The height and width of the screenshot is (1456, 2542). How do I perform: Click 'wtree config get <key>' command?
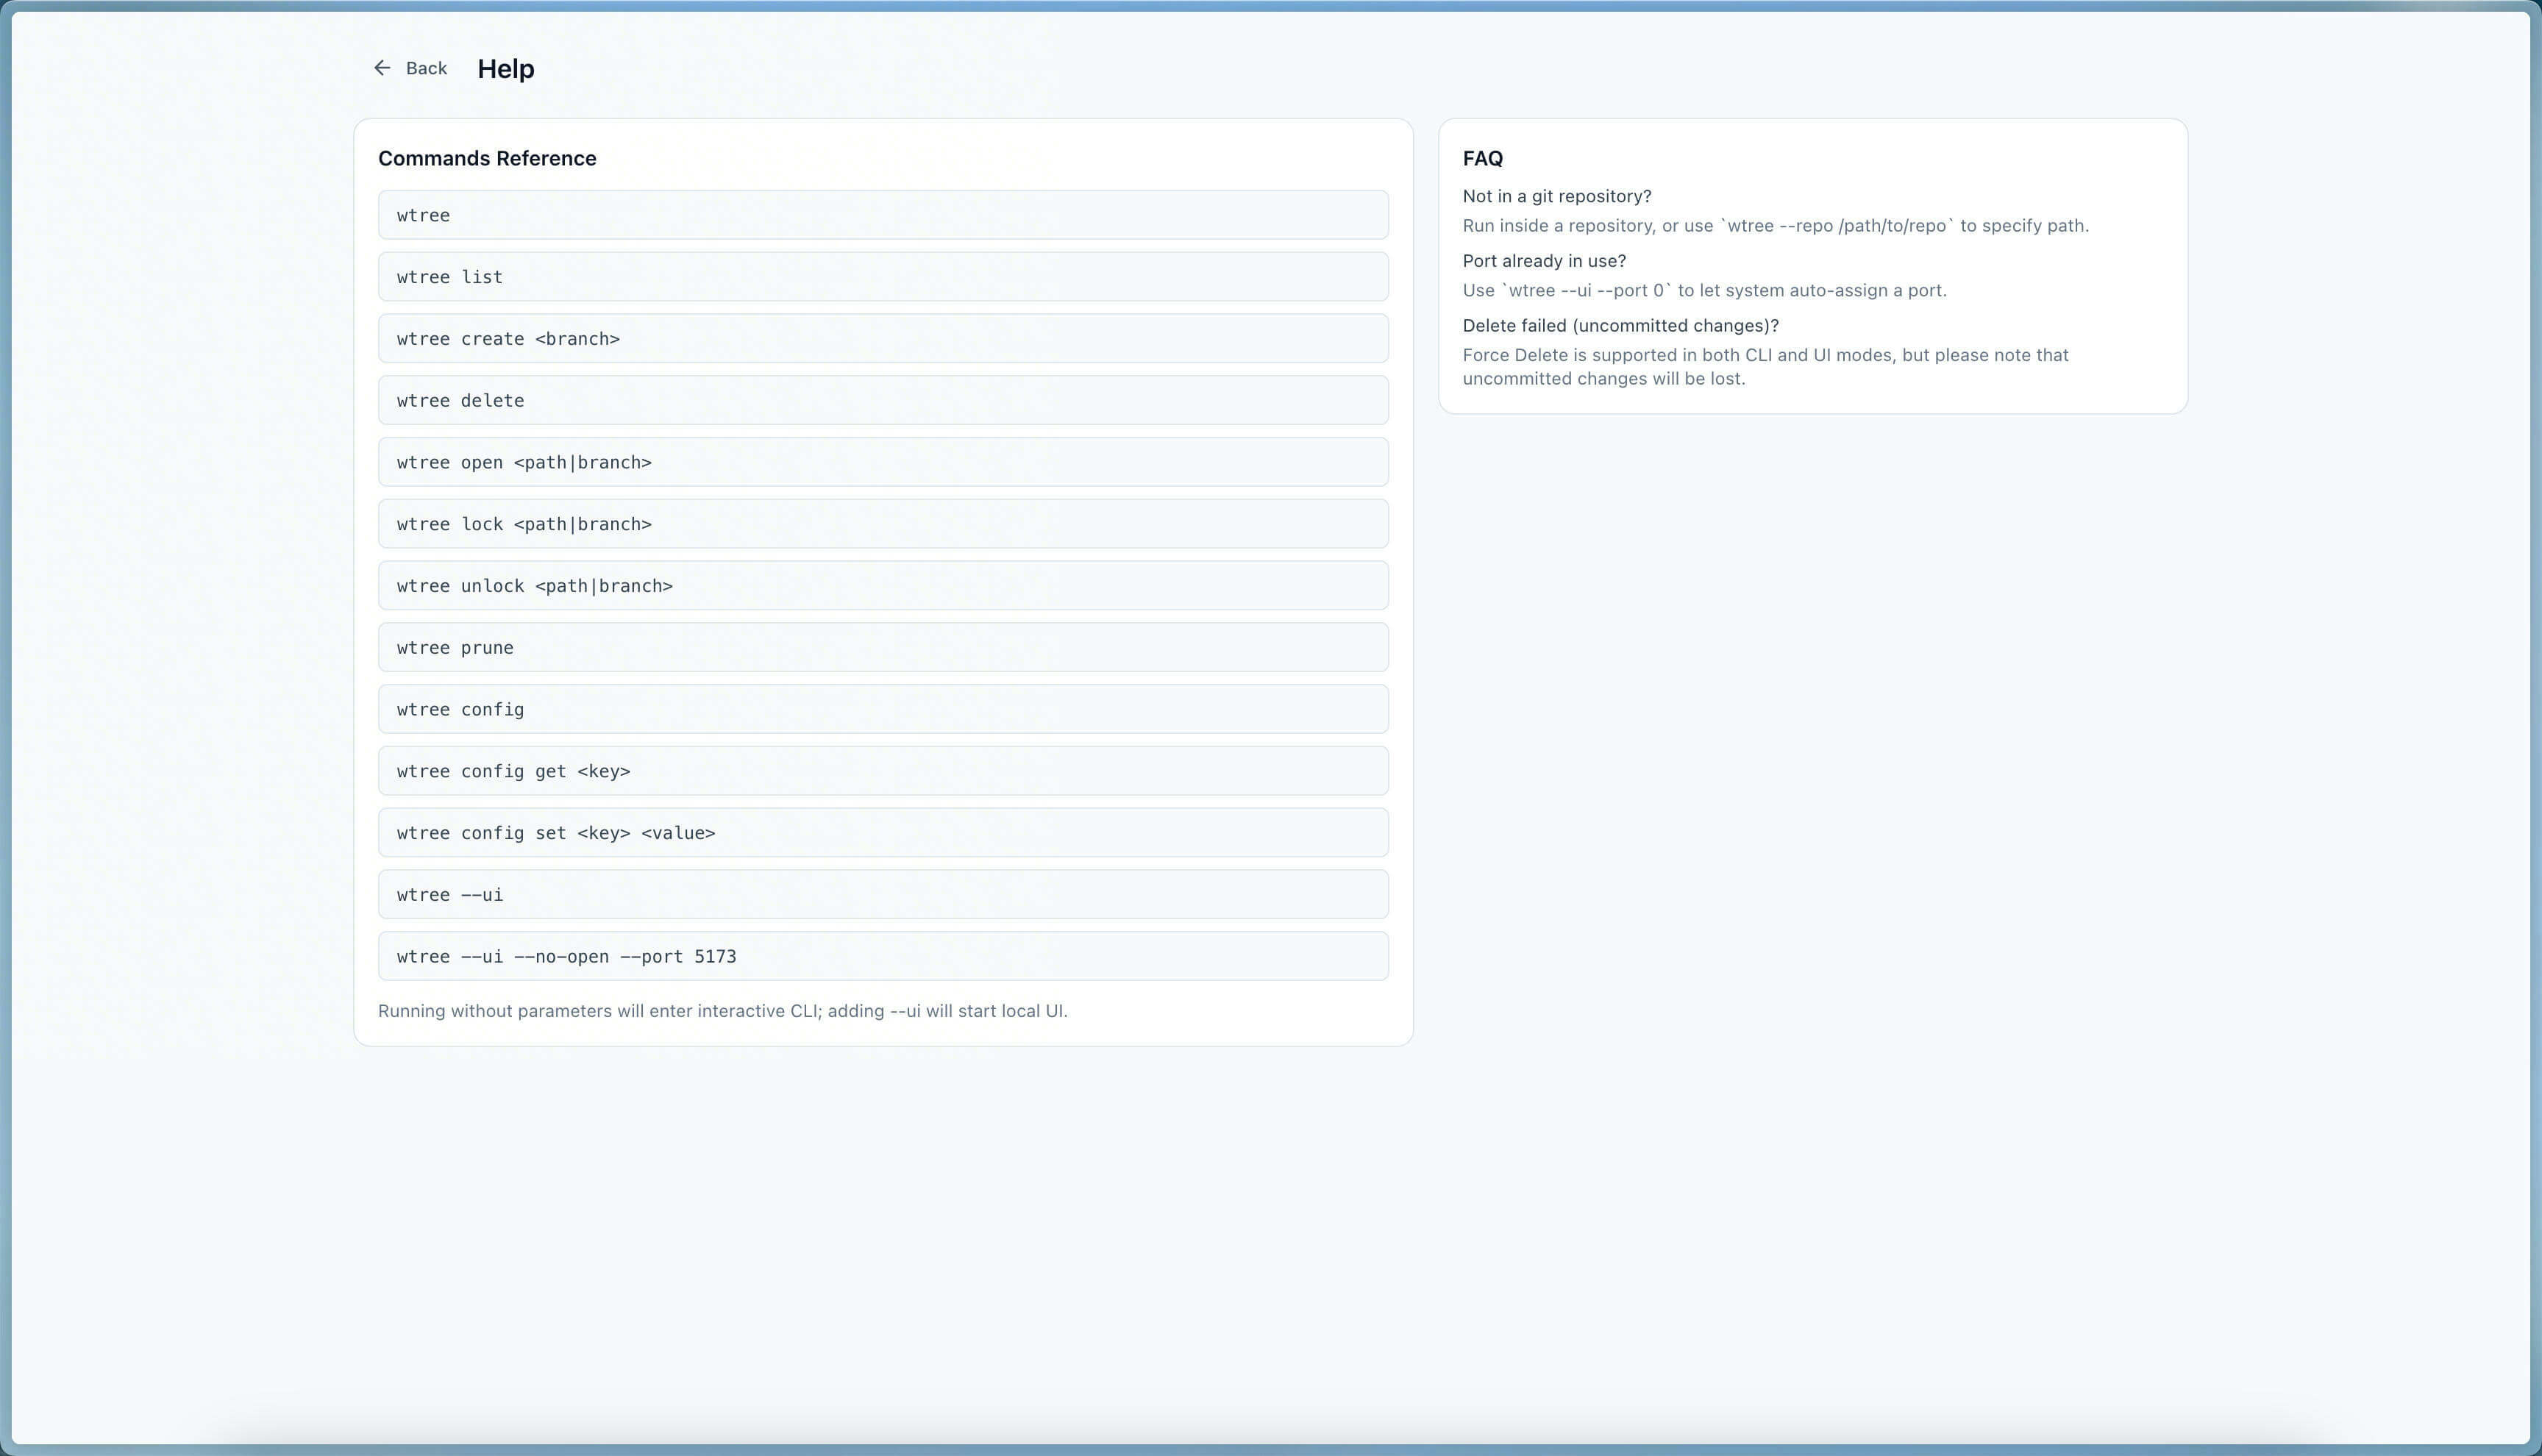point(882,771)
